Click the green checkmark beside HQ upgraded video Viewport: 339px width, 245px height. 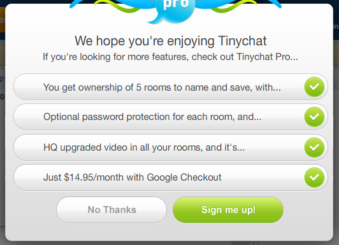point(314,147)
